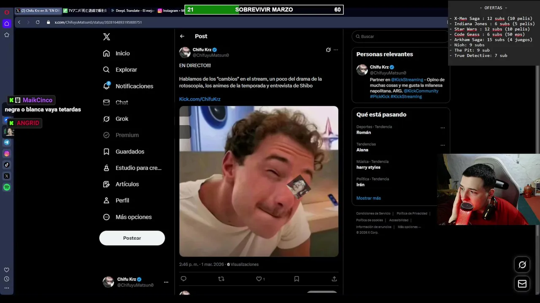Viewport: 540px width, 303px height.
Task: Click the browser reload button
Action: [x=38, y=22]
